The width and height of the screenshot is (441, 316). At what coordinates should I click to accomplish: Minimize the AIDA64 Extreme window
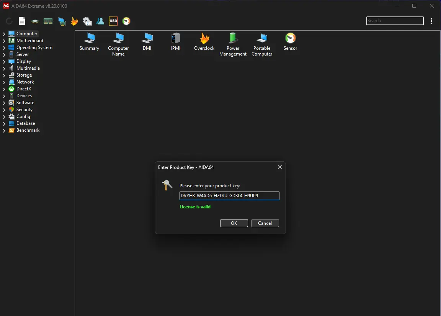point(397,6)
